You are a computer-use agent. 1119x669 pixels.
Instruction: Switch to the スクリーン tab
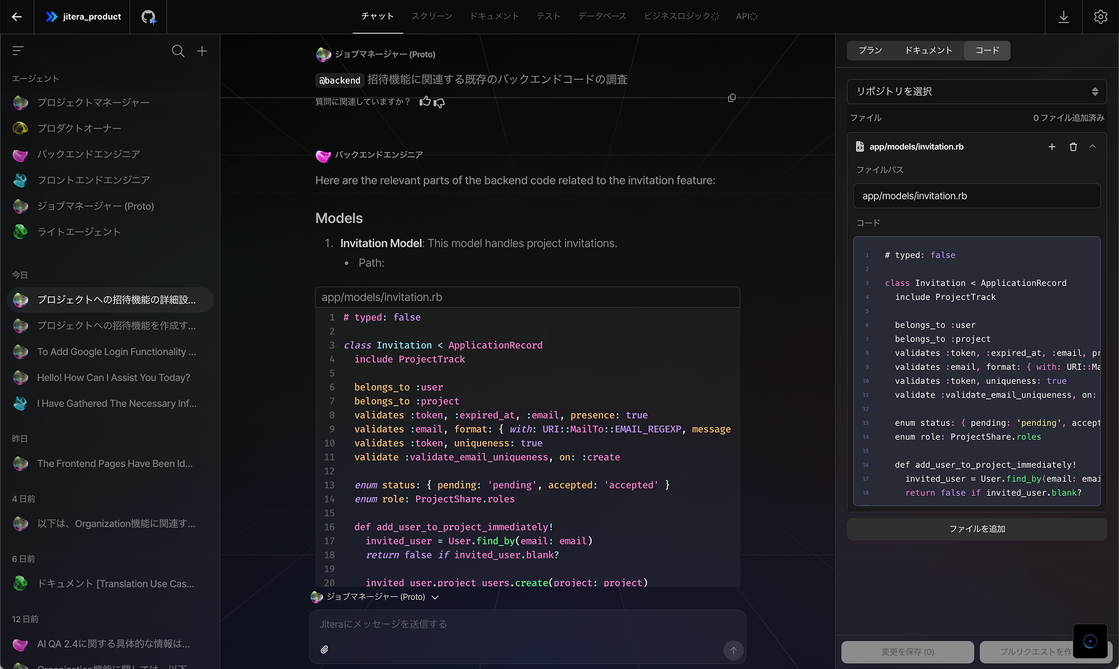point(432,16)
